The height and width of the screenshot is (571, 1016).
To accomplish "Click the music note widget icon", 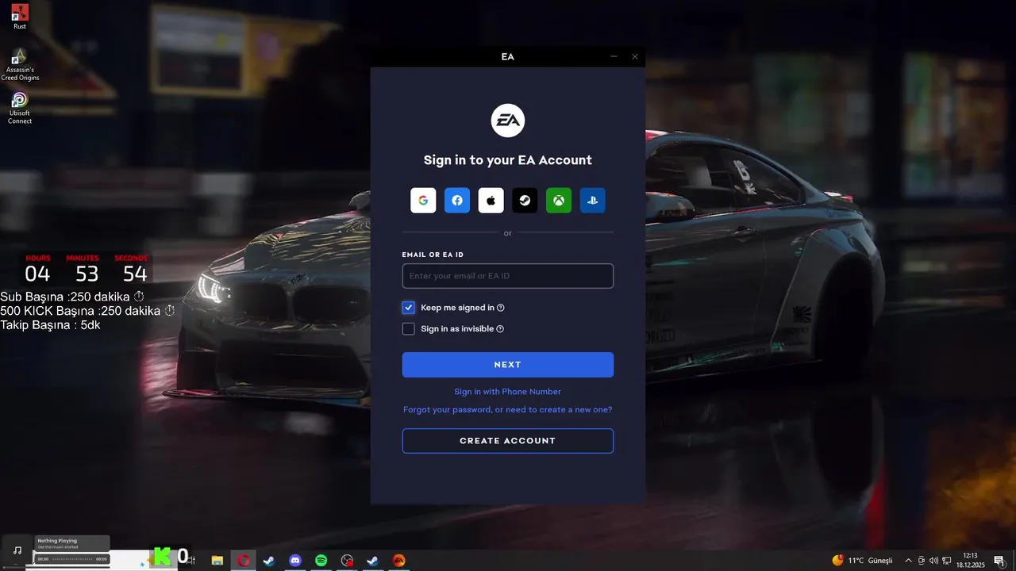I will click(x=17, y=550).
